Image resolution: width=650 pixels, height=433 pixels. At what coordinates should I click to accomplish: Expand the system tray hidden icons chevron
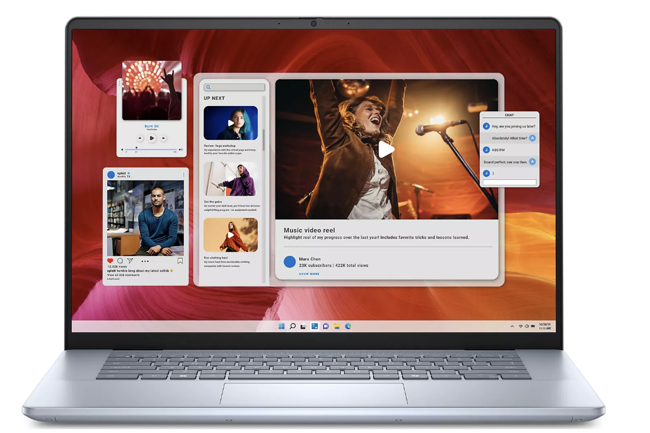coord(512,326)
